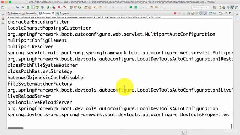The width and height of the screenshot is (240, 135).
Task: Minimize the Console view panel
Action: (x=226, y=13)
